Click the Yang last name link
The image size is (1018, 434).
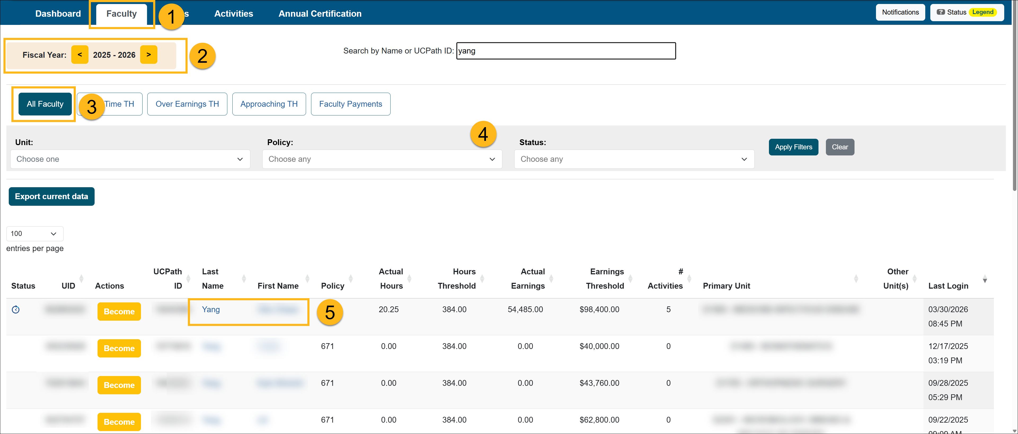click(211, 310)
